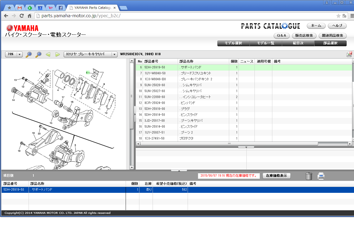The height and width of the screenshot is (244, 354).
Task: Click the 適用号機 column header
Action: point(263,61)
